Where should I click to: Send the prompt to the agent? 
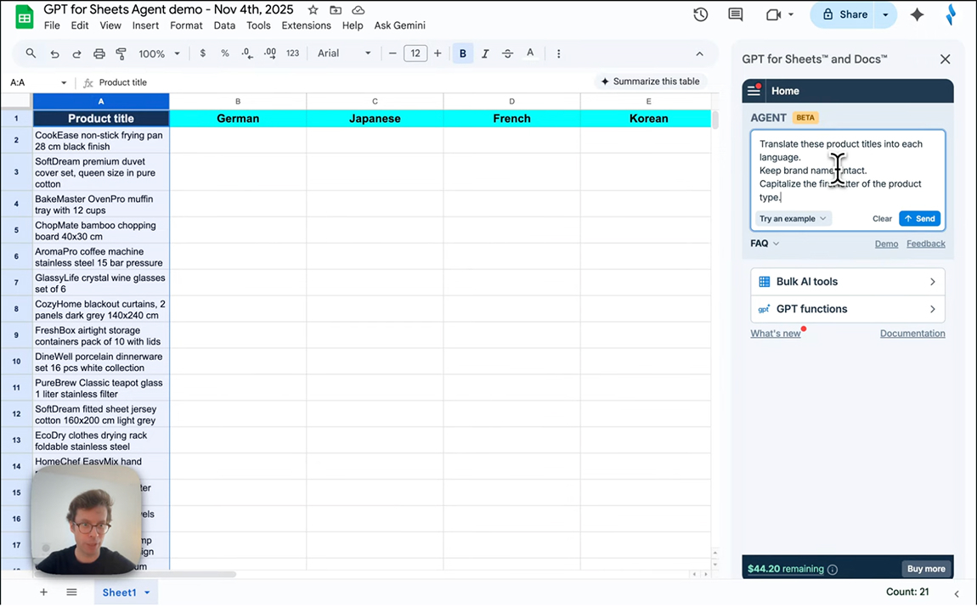coord(919,219)
